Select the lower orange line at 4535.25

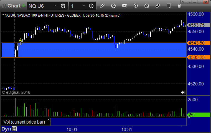click(x=94, y=57)
